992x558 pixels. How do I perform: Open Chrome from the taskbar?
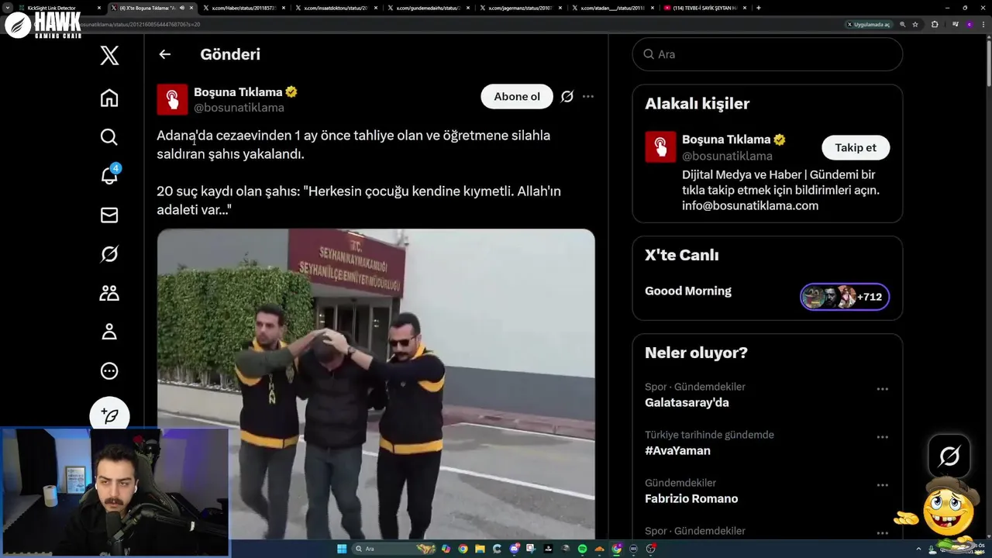click(463, 549)
